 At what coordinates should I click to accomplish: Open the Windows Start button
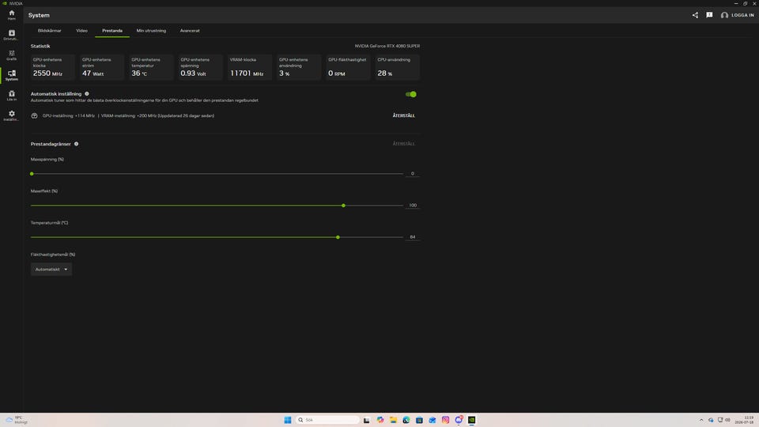(288, 420)
